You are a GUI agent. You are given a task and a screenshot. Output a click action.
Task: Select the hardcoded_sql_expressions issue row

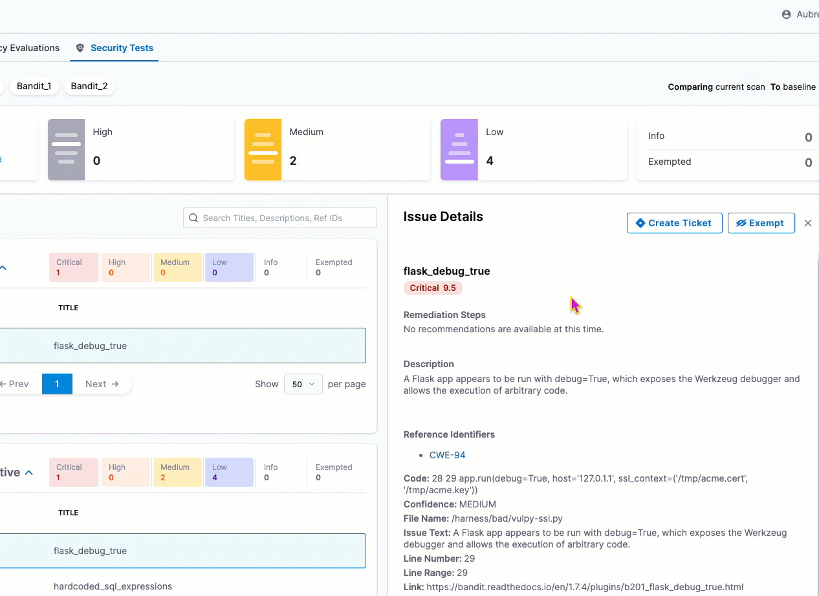click(x=113, y=586)
